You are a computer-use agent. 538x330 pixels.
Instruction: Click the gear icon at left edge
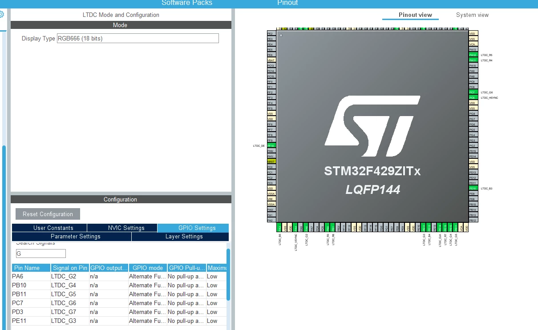tap(2, 14)
